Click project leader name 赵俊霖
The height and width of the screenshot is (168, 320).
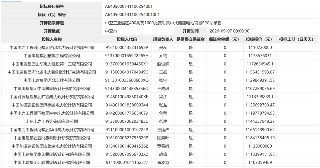click(163, 64)
